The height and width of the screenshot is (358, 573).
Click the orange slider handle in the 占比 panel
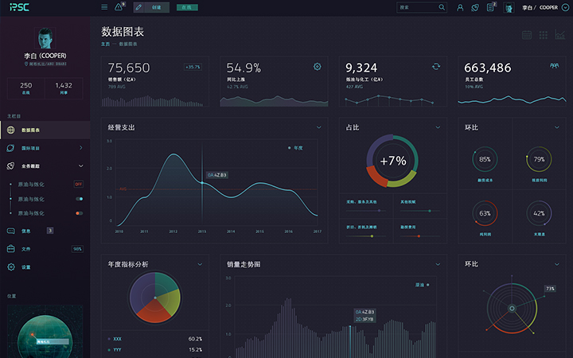tap(419, 236)
